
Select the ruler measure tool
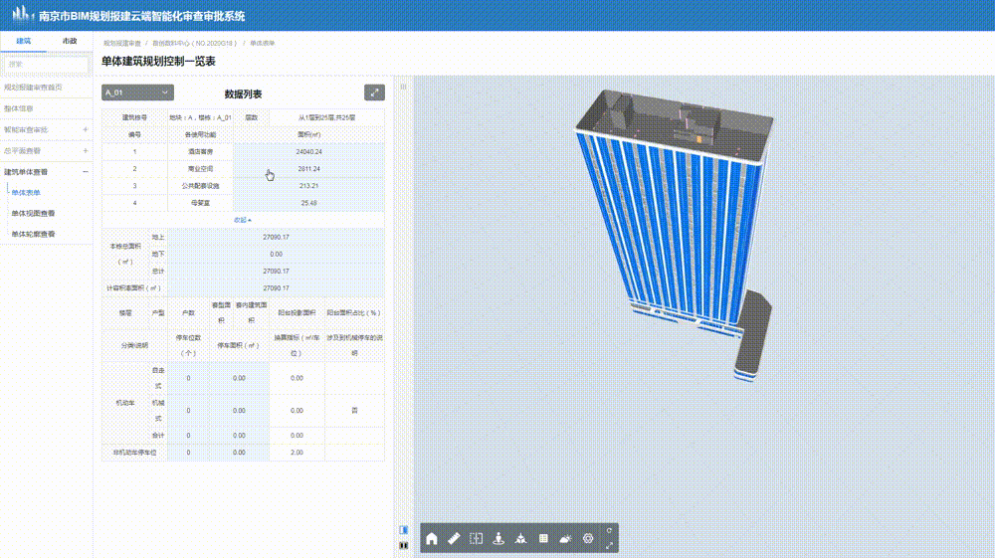(454, 539)
